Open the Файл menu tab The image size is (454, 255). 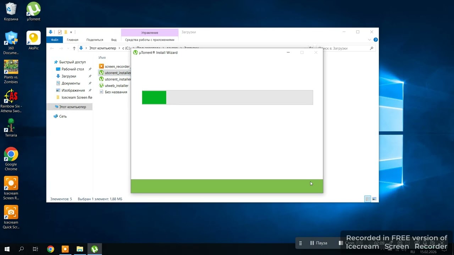[x=55, y=40]
